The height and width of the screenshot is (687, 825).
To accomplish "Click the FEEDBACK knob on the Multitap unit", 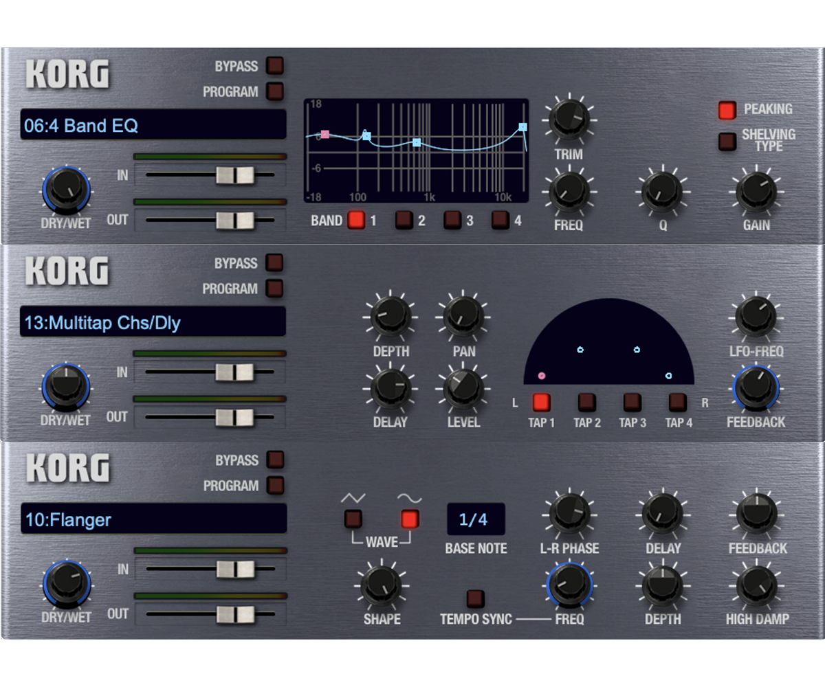I will (x=756, y=388).
